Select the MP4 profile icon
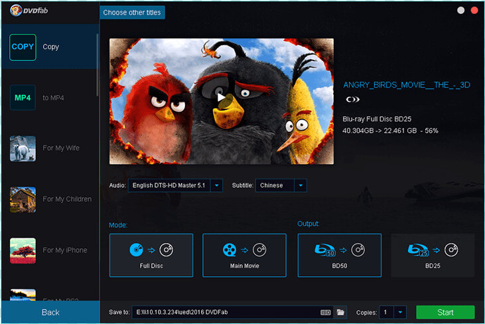 click(23, 98)
